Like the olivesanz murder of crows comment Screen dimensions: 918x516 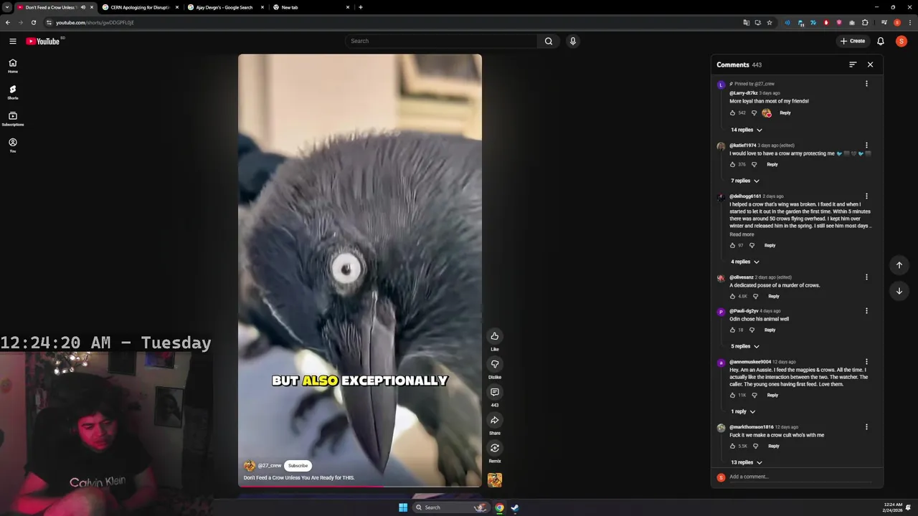(x=732, y=296)
